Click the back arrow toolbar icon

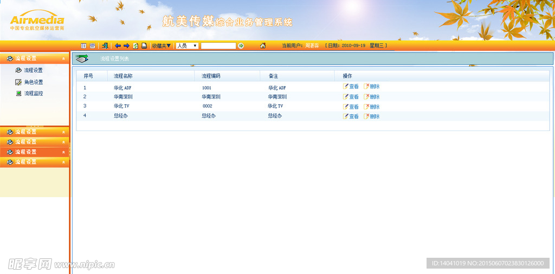[x=118, y=46]
